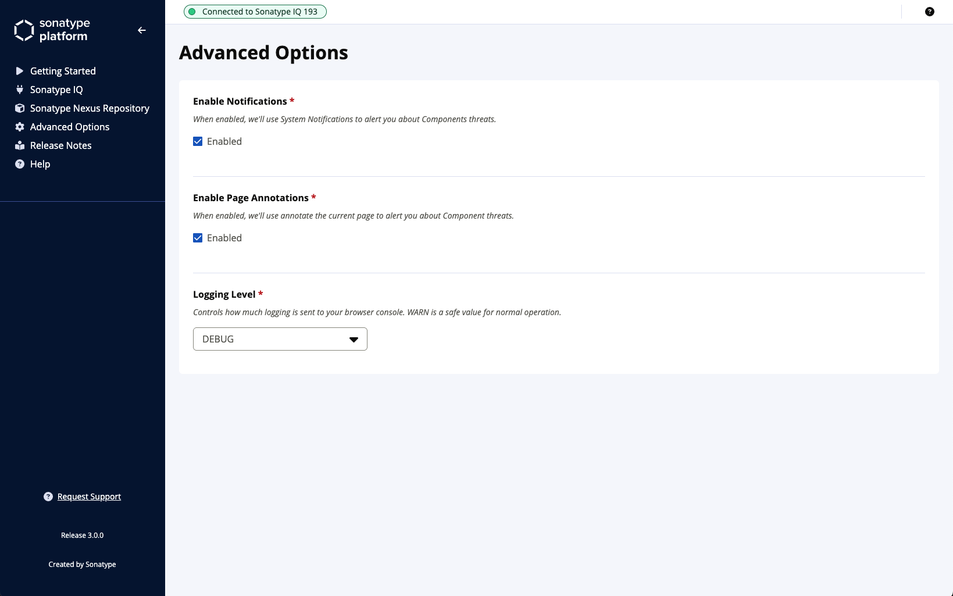Uncheck Enable Page Annotations checkbox
Screen dimensions: 953x596
(x=198, y=238)
